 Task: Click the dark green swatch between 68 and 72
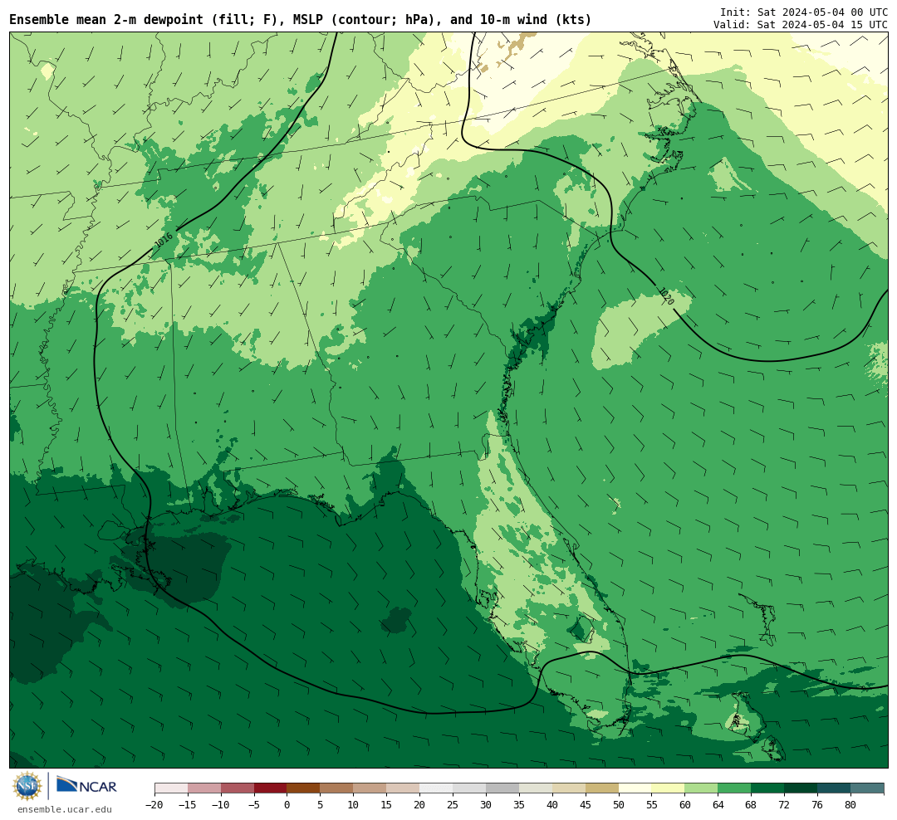click(x=768, y=788)
